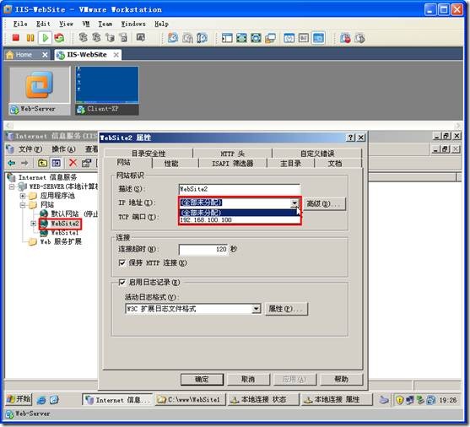Switch to the 主目录 tab
This screenshot has width=470, height=427.
pos(290,163)
